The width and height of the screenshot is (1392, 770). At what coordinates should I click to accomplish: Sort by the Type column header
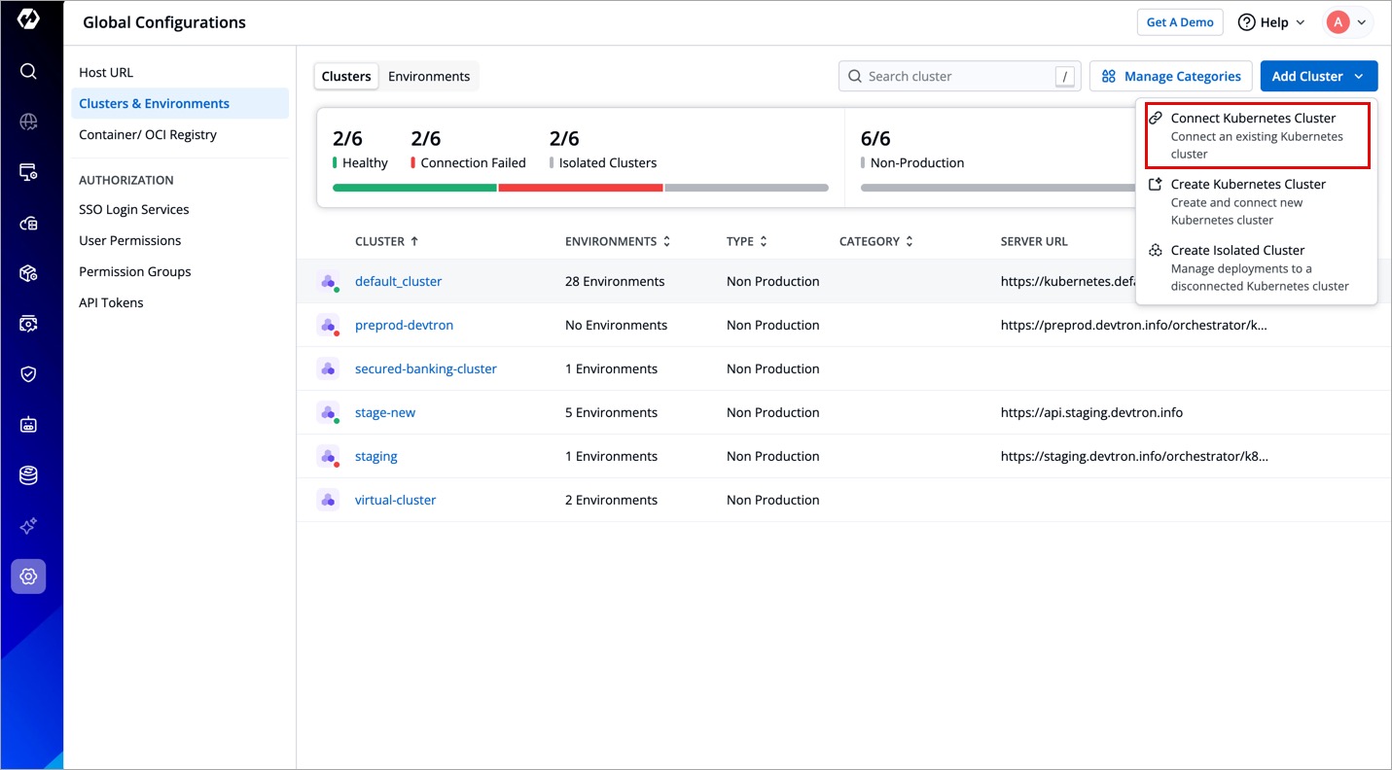pos(746,241)
